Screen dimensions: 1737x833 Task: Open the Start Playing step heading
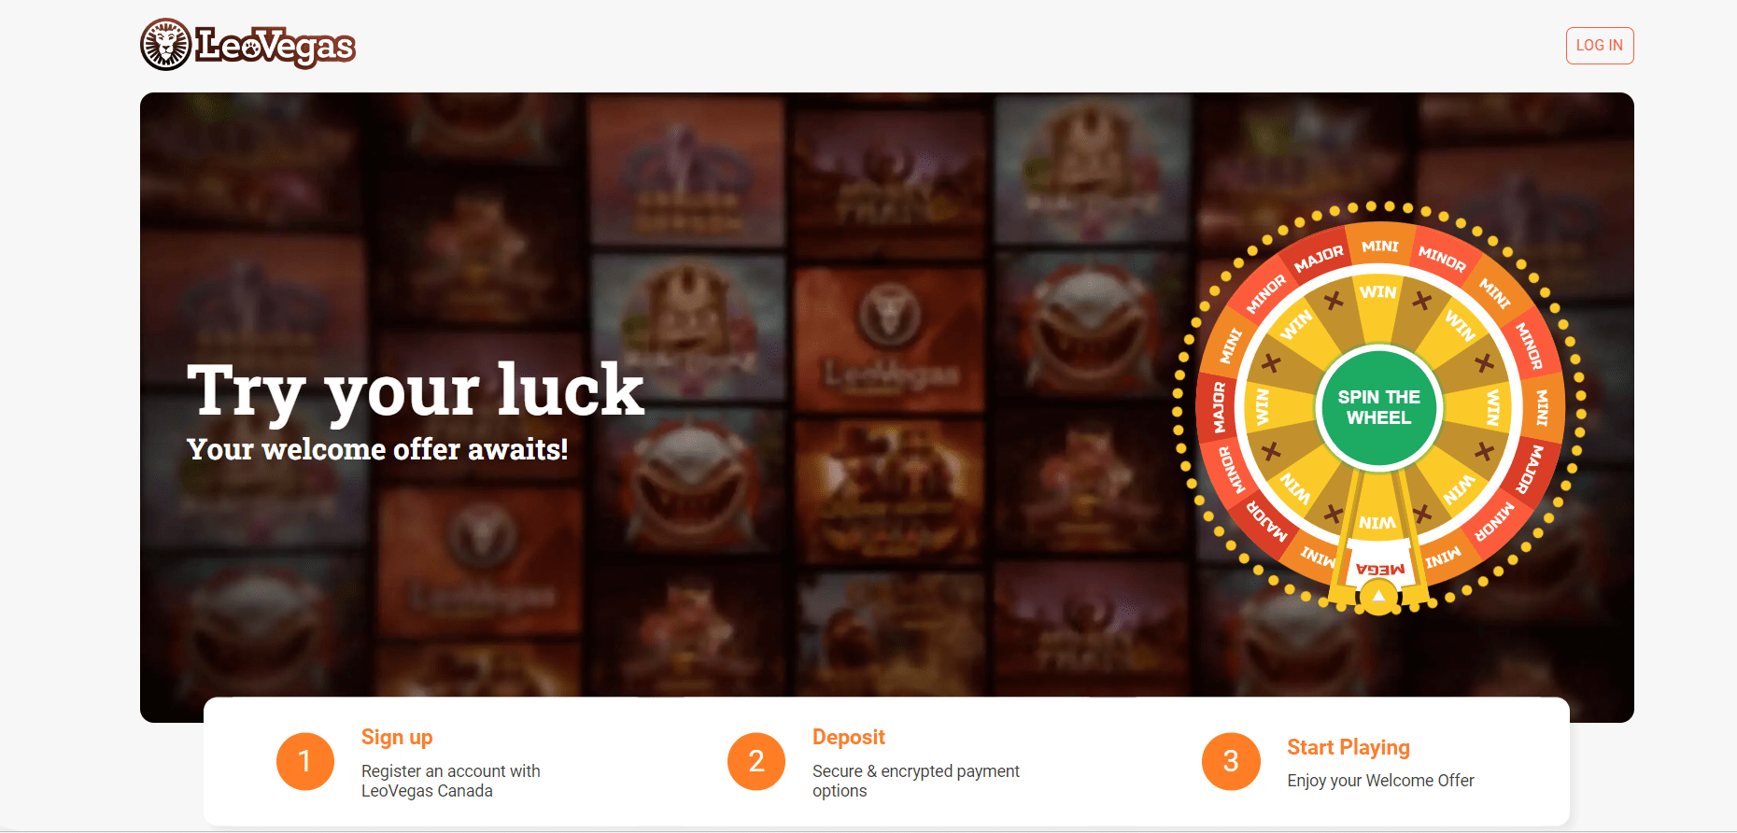point(1348,747)
